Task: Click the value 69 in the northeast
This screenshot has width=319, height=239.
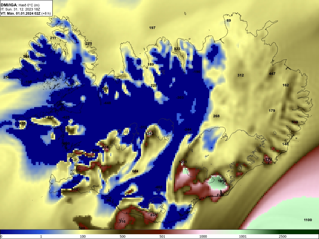Action: point(229,20)
